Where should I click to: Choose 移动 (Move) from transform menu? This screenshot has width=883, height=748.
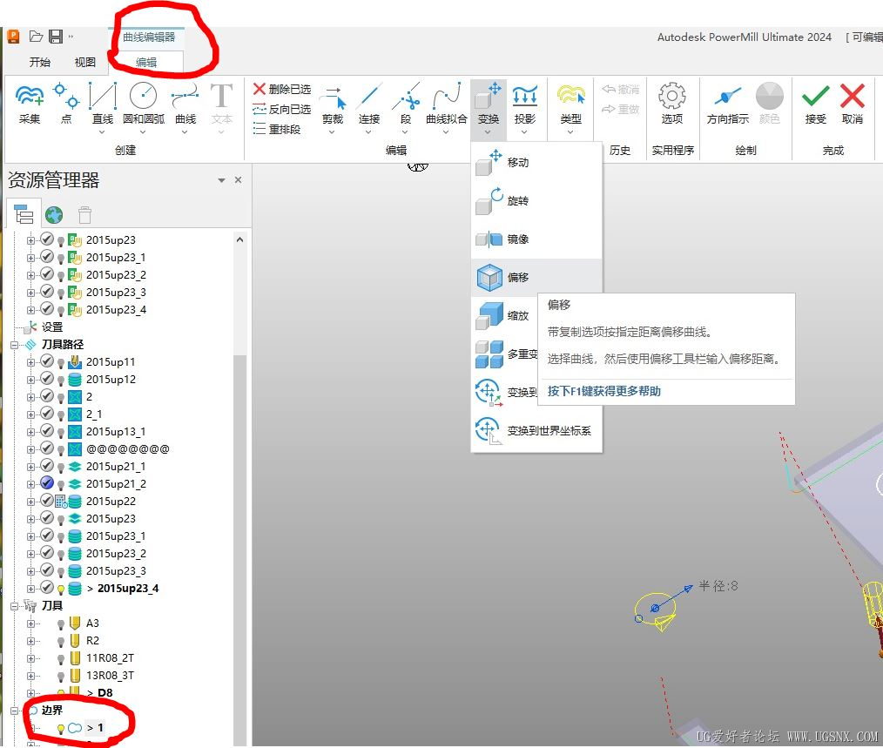tap(536, 163)
